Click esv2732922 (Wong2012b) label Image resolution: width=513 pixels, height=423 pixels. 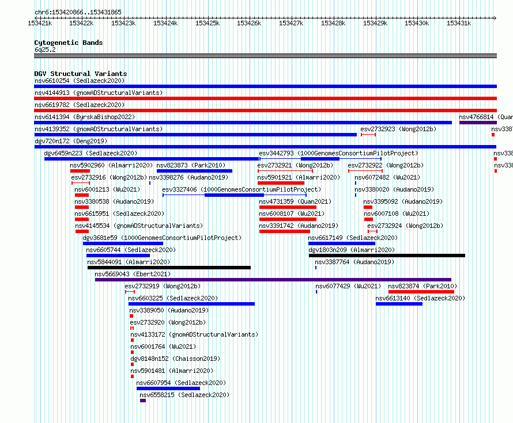click(386, 165)
